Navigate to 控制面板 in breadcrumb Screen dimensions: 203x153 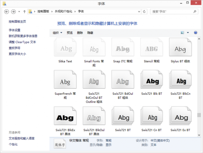click(x=43, y=11)
